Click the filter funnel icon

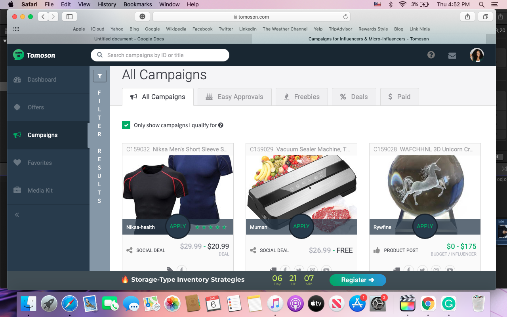[100, 76]
